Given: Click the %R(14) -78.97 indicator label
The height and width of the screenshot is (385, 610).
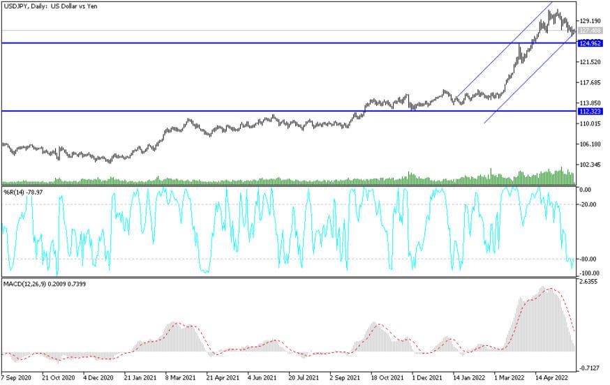Looking at the screenshot, I should 23,192.
